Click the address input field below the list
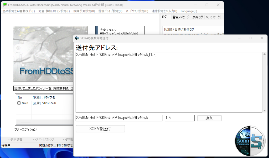269x158 pixels. coord(119,118)
